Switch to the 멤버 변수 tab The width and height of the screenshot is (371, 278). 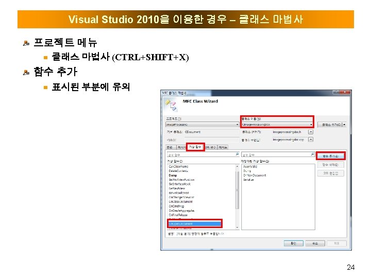point(211,147)
